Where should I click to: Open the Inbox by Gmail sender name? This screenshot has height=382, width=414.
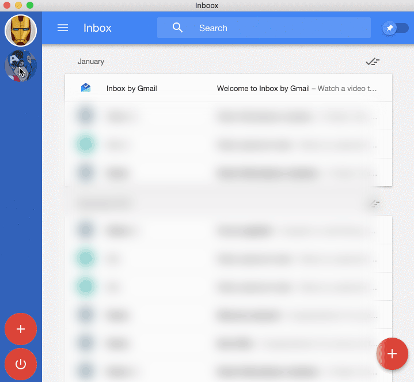click(131, 89)
